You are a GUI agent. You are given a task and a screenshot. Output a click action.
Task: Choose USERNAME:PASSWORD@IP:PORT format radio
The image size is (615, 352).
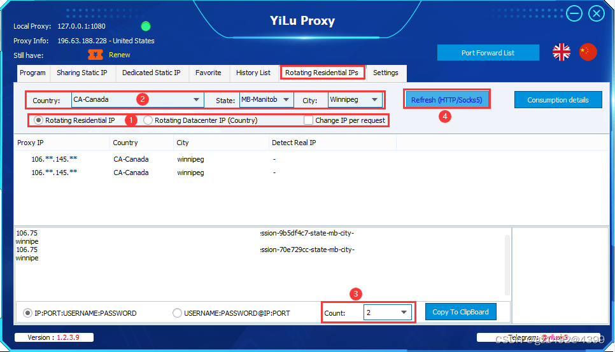tap(177, 313)
